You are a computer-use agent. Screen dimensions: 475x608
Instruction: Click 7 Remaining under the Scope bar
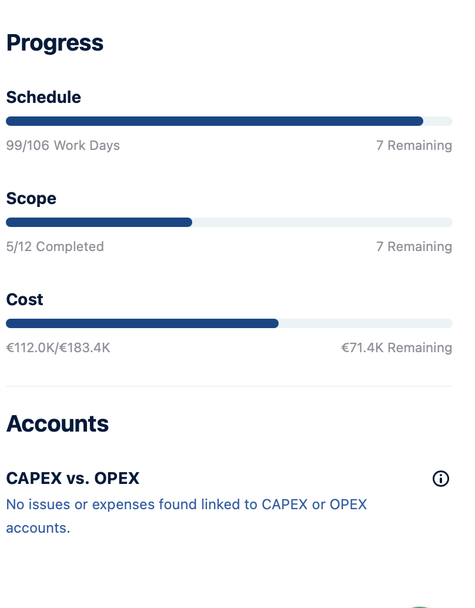(x=414, y=246)
